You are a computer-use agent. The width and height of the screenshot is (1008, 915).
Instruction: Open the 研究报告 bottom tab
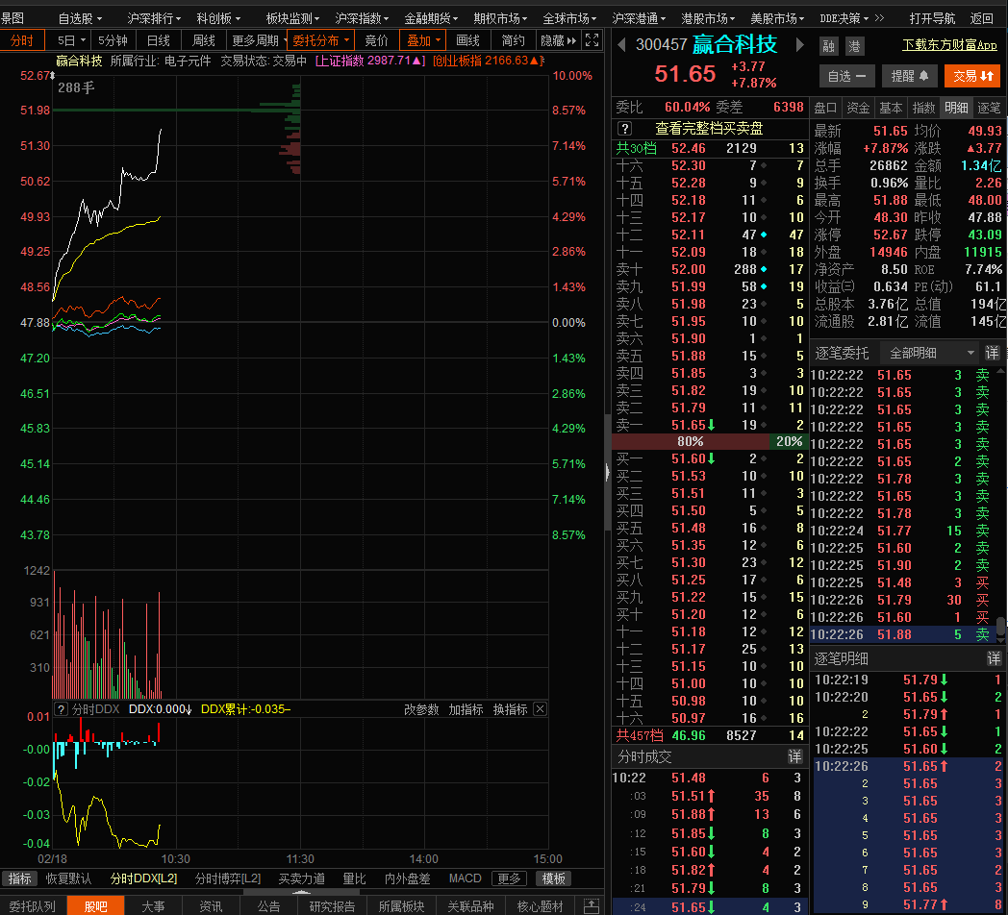(332, 906)
